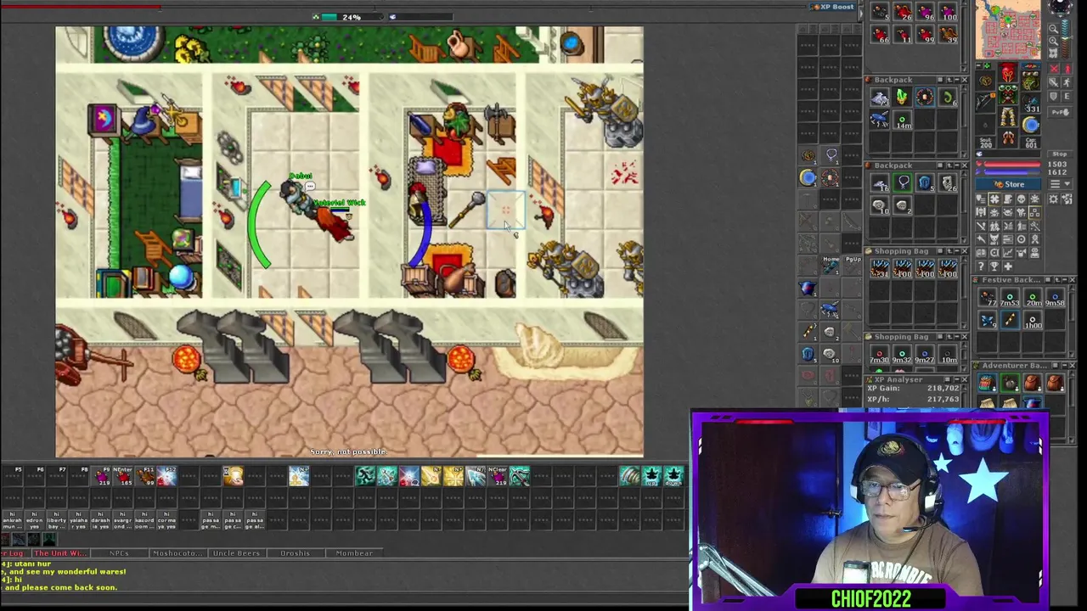Adjust the minimap floor level slider

[x=1066, y=39]
